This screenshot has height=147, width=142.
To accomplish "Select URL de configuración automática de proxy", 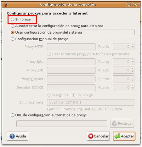I will click(x=13, y=115).
